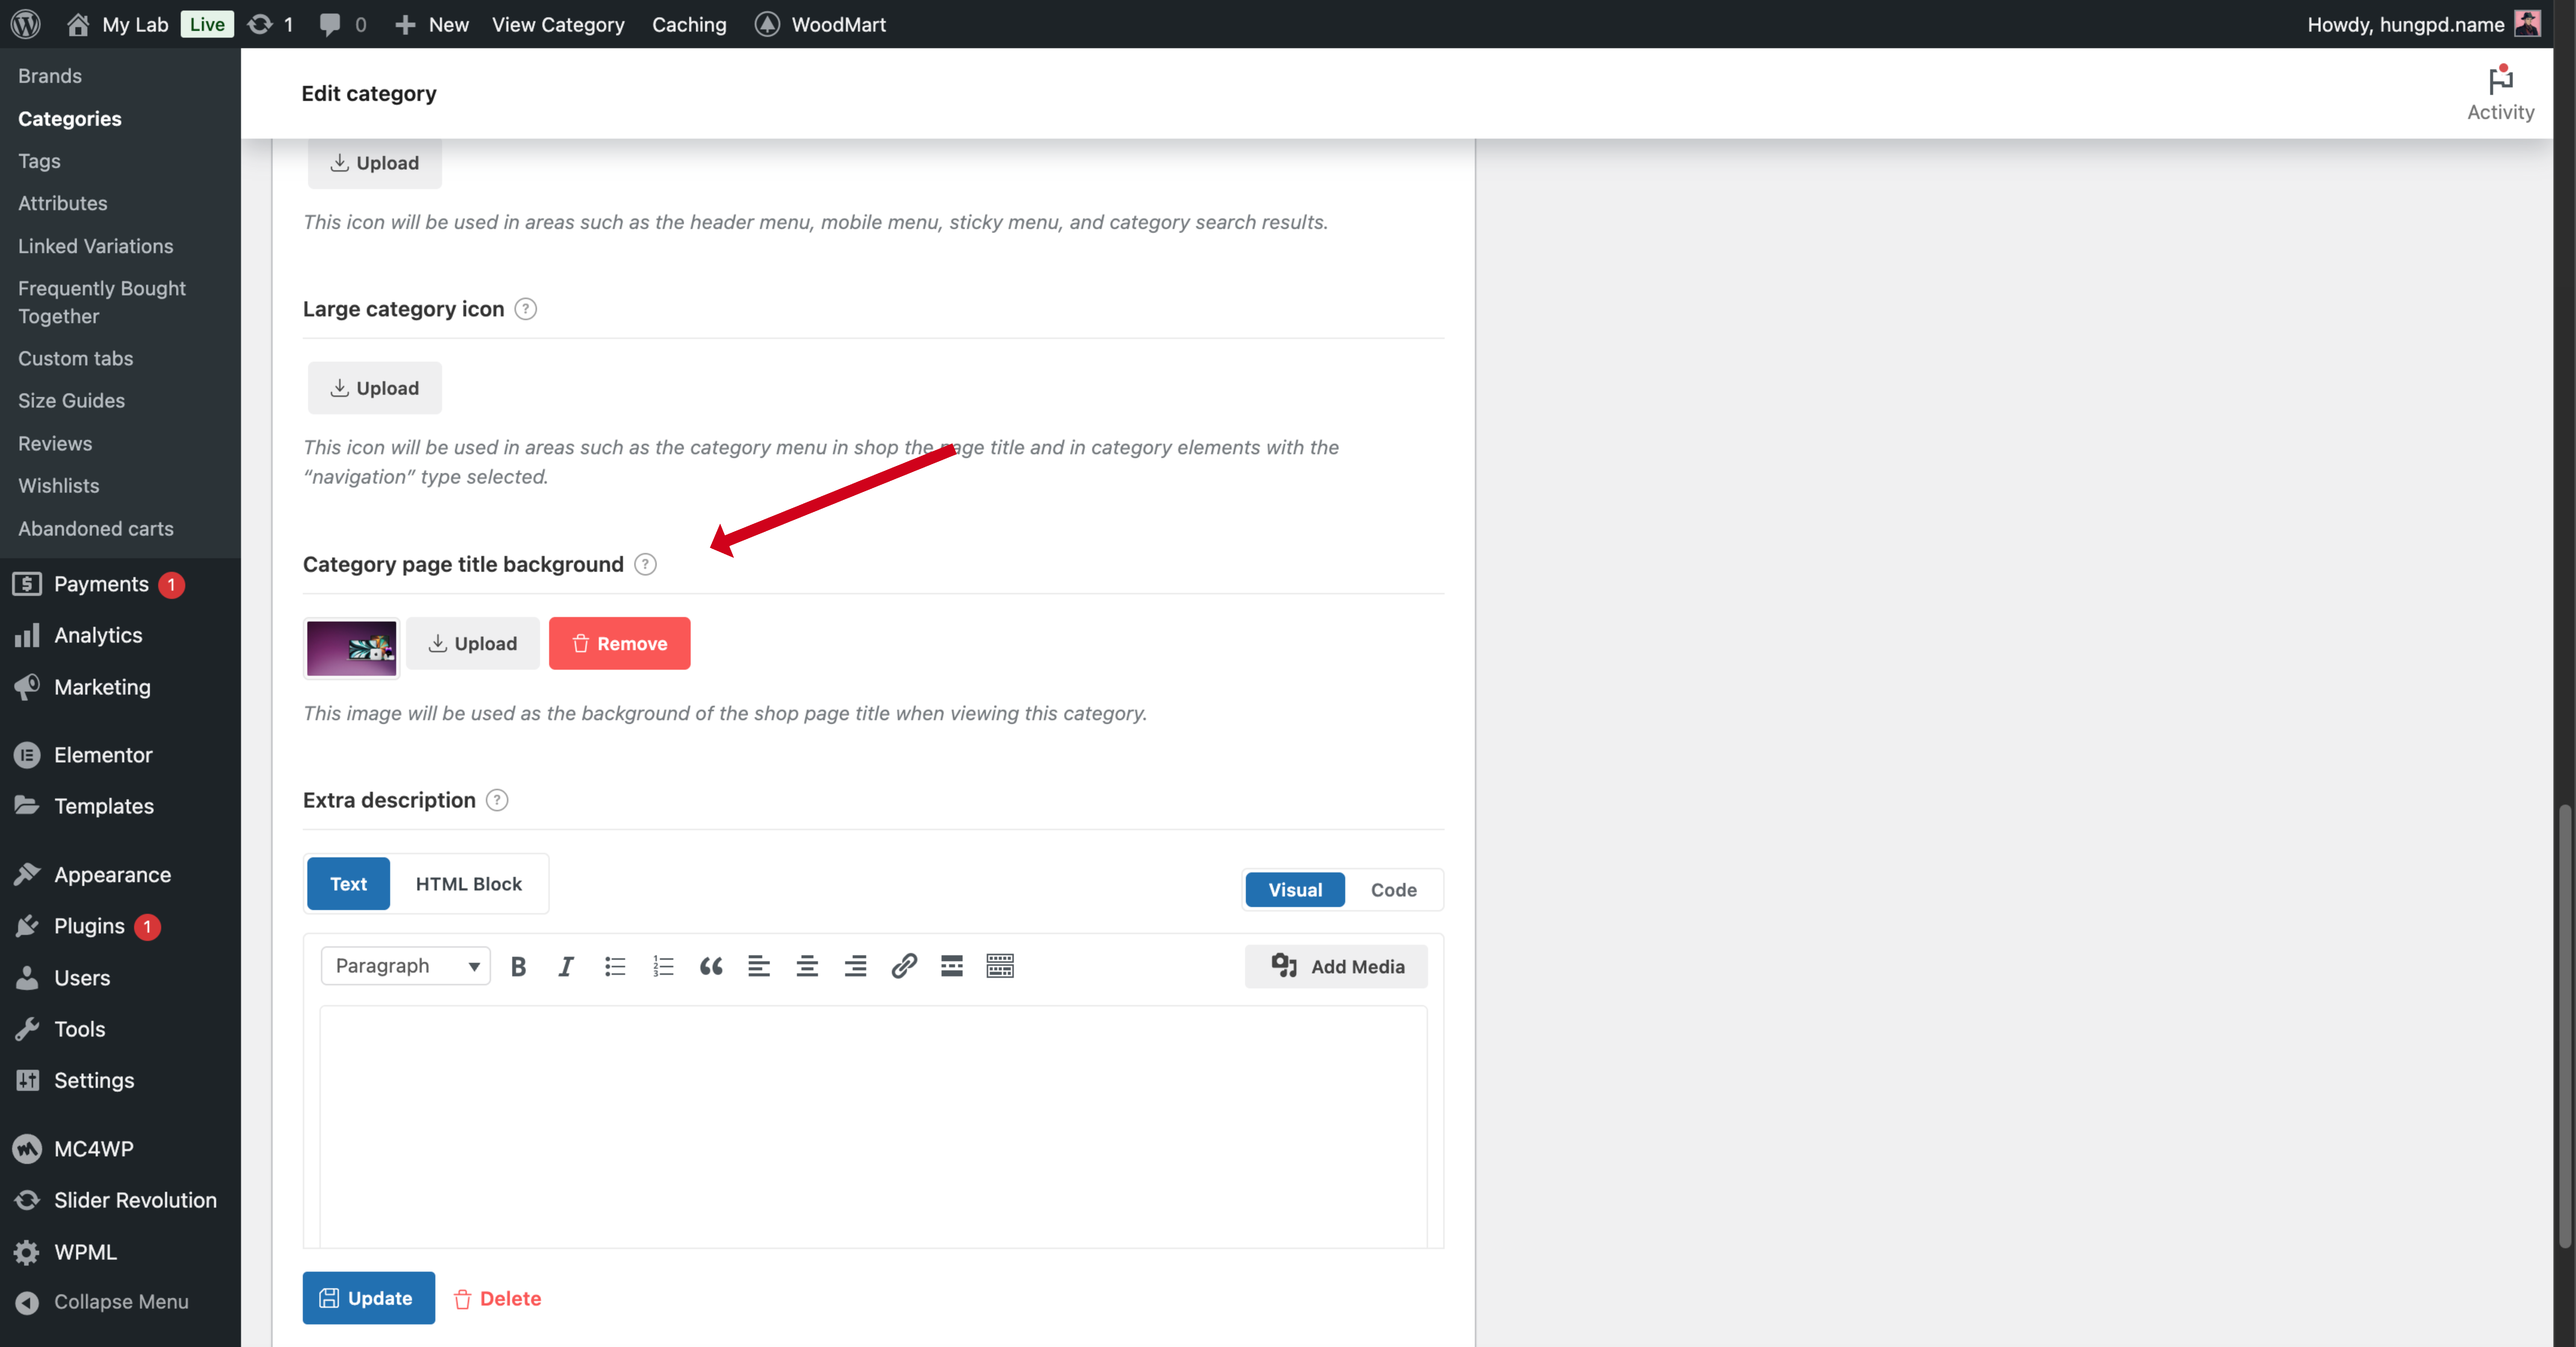Open Size Guides in sidebar
The image size is (2576, 1347).
(71, 401)
